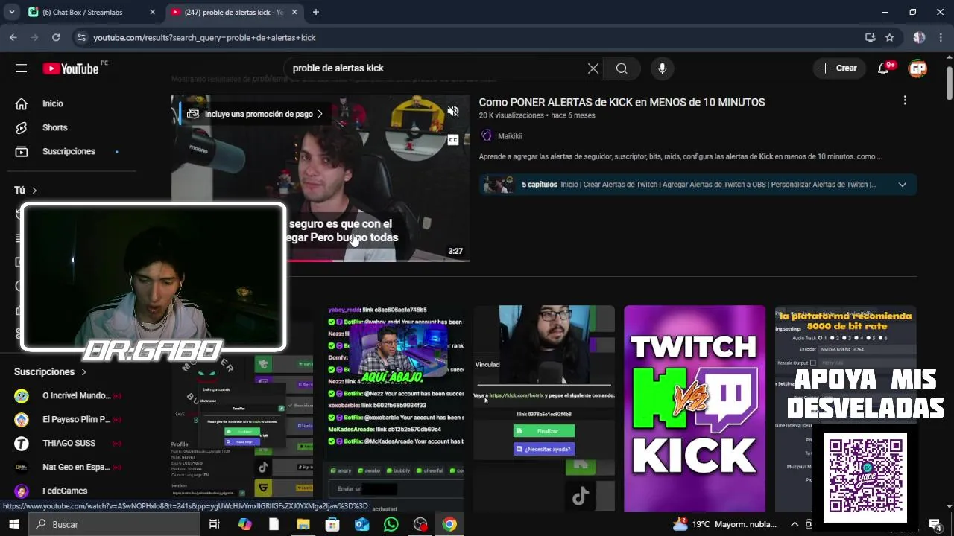Open File Explorer on the taskbar

(303, 524)
